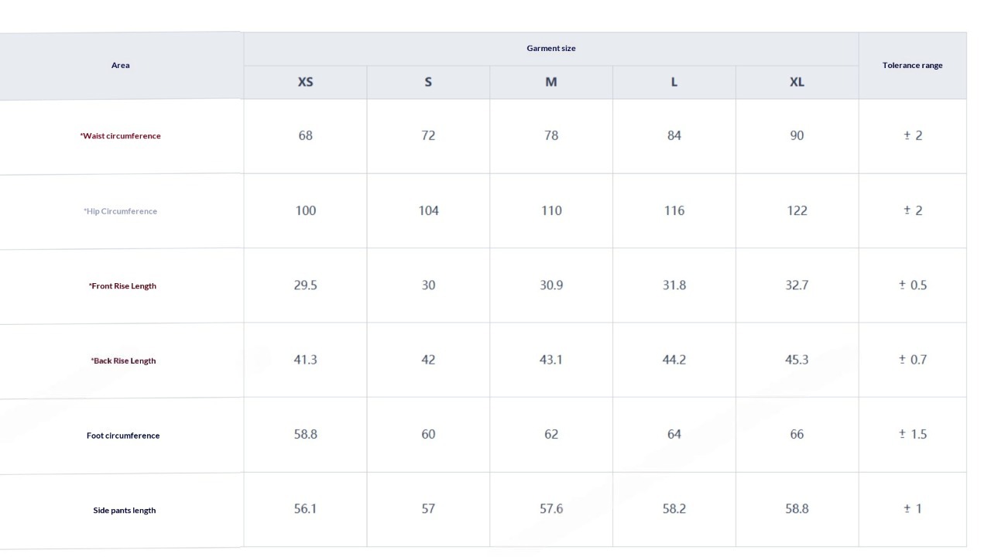Click the ± 0.7 tolerance cell
The height and width of the screenshot is (557, 991).
[x=912, y=360]
